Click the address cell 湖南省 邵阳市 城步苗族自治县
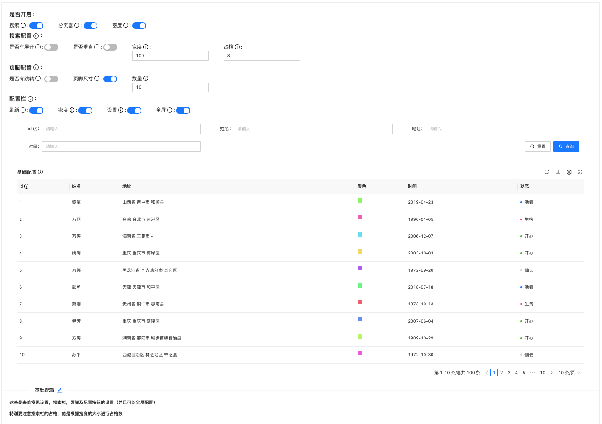Screen dimensions: 602x424 (152, 338)
